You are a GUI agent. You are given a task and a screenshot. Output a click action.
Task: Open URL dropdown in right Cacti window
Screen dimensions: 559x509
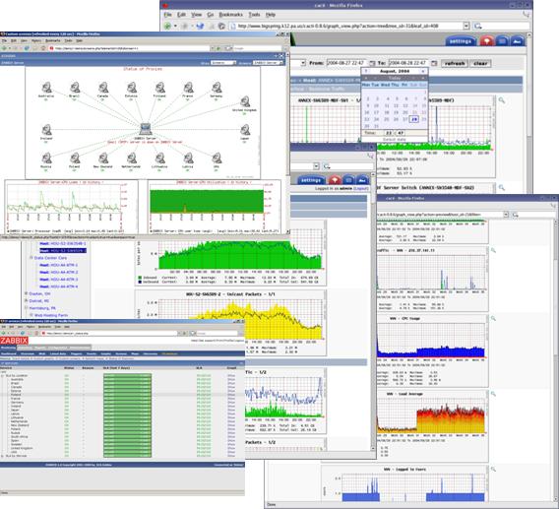click(x=506, y=215)
